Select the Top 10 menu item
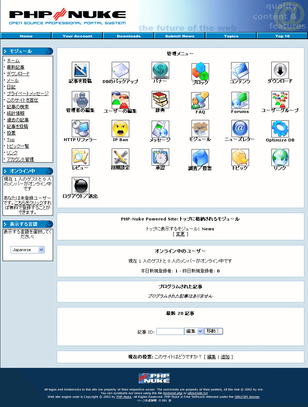Screen dimensions: 308x407 (x=282, y=35)
